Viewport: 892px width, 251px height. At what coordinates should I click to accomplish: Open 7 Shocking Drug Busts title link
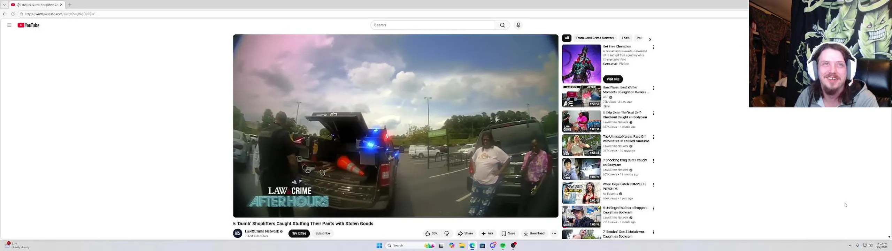[x=625, y=162]
